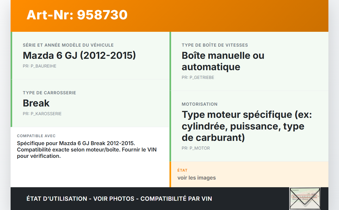Click the value "Mazda 6 GJ (2012-2015)"
Viewport: 339px width, 210px height.
click(79, 55)
